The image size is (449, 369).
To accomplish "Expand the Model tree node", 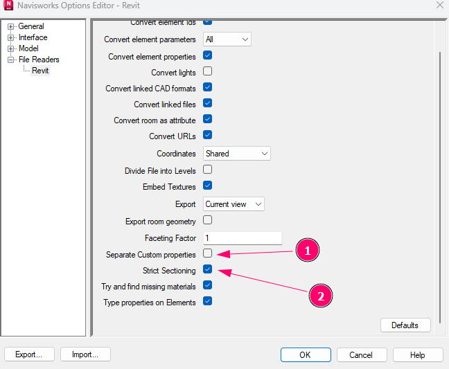I will 11,48.
